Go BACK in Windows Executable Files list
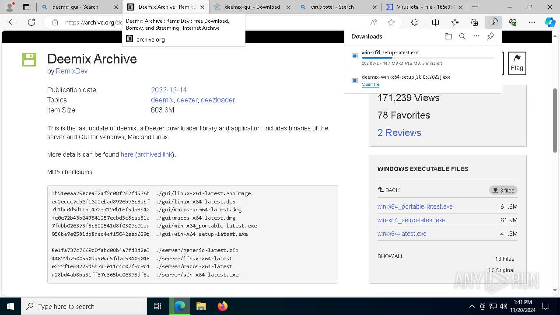The width and height of the screenshot is (560, 315). pyautogui.click(x=388, y=190)
